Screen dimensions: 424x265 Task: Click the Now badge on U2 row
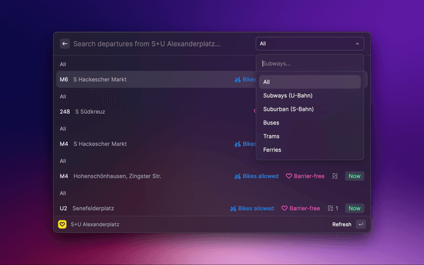354,208
